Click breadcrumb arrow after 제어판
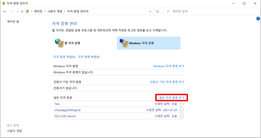This screenshot has height=138, width=261. pyautogui.click(x=45, y=11)
